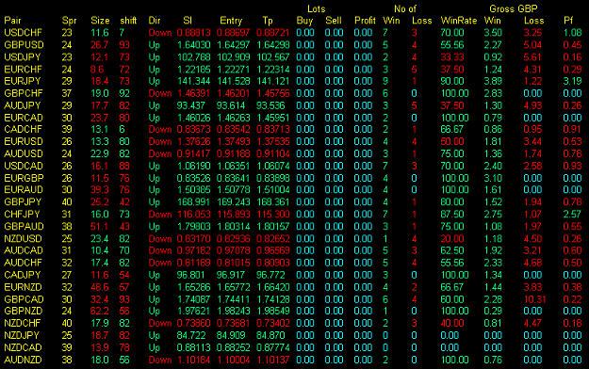Click the Pair column header
The image size is (589, 369).
point(12,21)
